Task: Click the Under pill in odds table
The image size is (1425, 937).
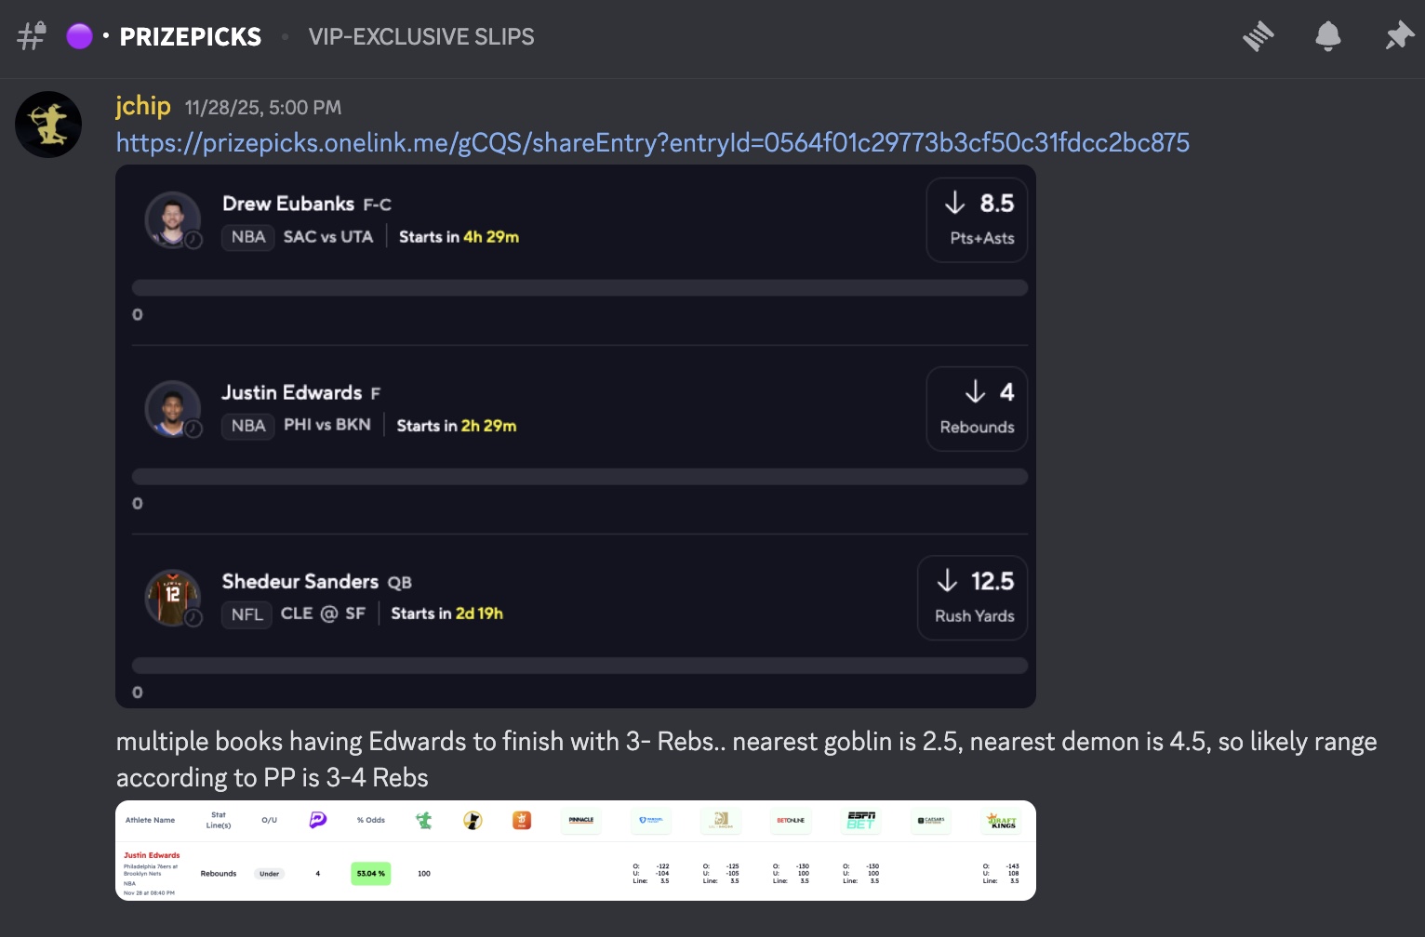Action: [x=269, y=874]
